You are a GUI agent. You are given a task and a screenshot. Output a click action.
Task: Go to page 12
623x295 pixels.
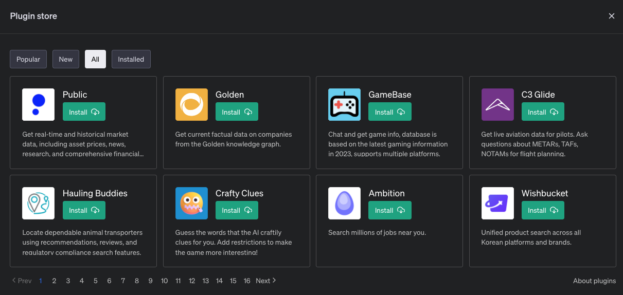[x=192, y=281]
